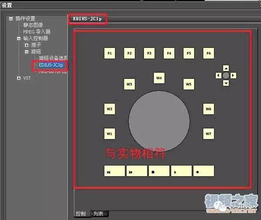Viewport: 261px width, 220px height.
Task: Click the center circle of the direction pad
Action: coord(226,75)
